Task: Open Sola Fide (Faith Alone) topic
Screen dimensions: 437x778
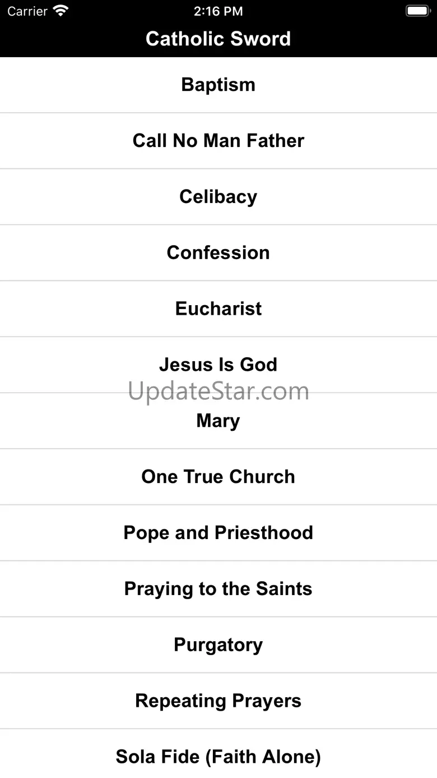Action: click(x=218, y=757)
